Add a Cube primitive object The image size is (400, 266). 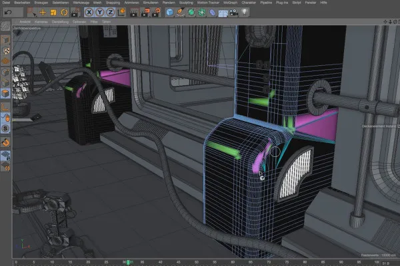click(169, 12)
